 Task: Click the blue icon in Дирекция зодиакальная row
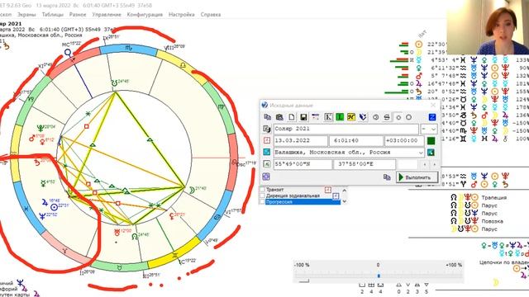point(336,196)
